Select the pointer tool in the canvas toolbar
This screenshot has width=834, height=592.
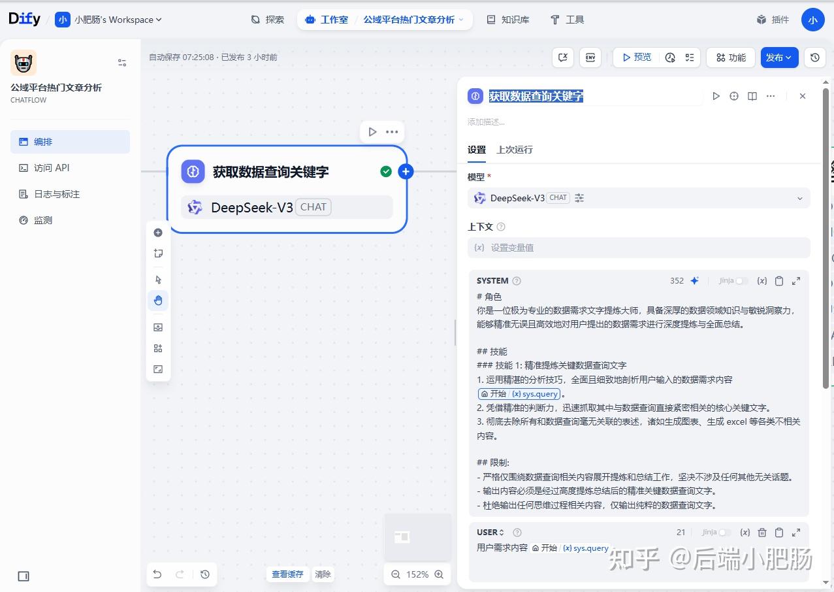coord(157,279)
